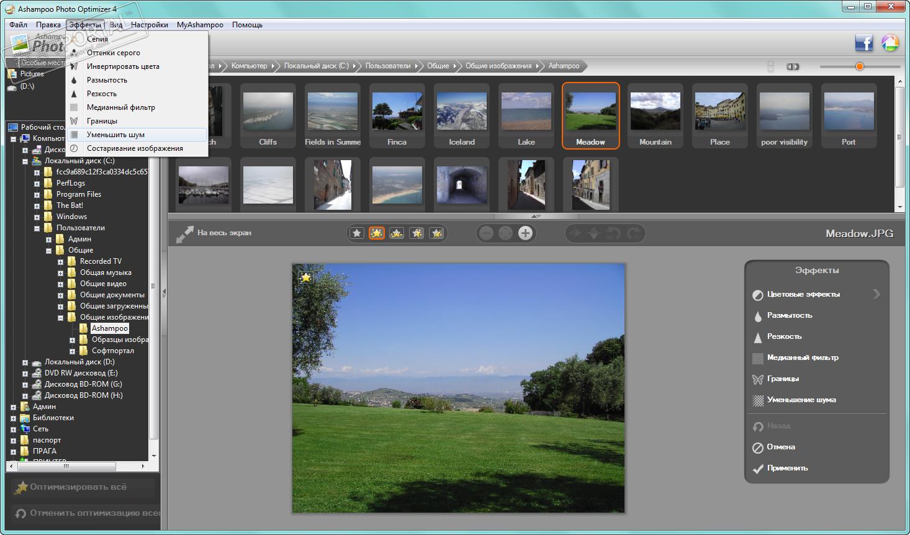Click the Pictures folder icon in favorites
Viewport: 910px width, 535px height.
(x=12, y=74)
